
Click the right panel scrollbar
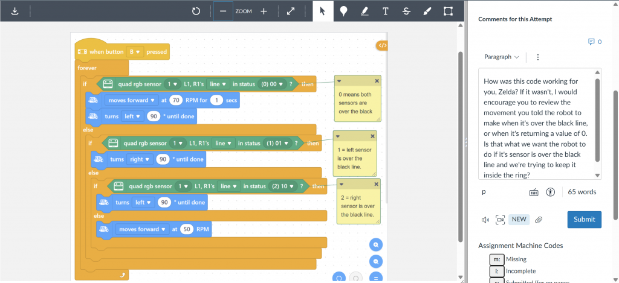click(x=616, y=155)
